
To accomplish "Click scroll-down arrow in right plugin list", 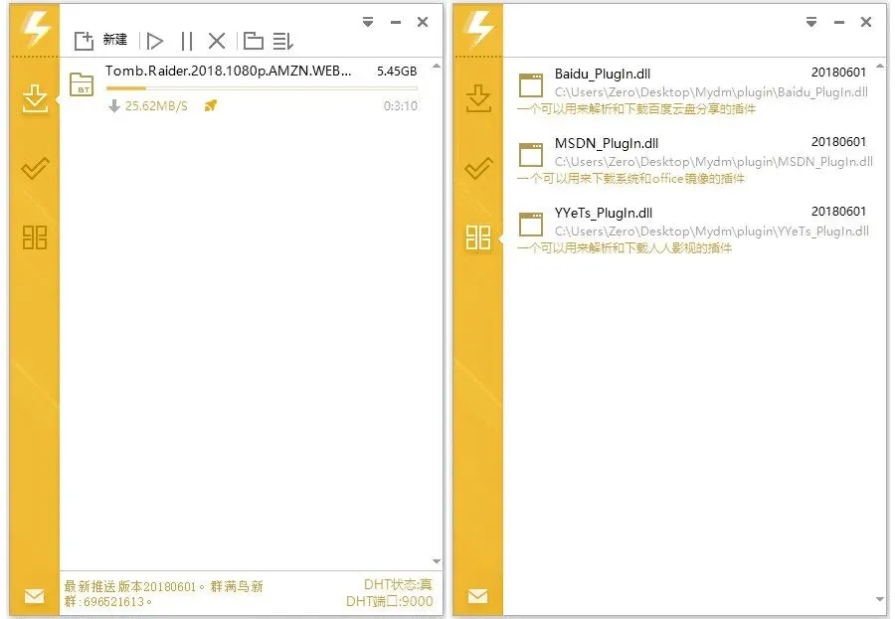I will click(x=880, y=599).
